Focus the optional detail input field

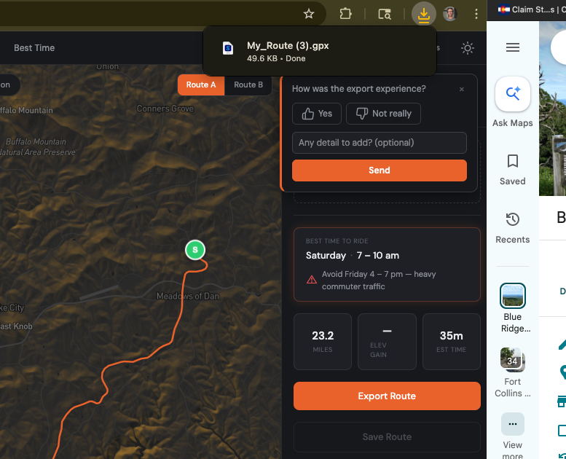[x=380, y=143]
